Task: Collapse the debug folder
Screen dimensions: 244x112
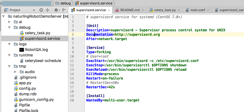Action: tap(9, 27)
